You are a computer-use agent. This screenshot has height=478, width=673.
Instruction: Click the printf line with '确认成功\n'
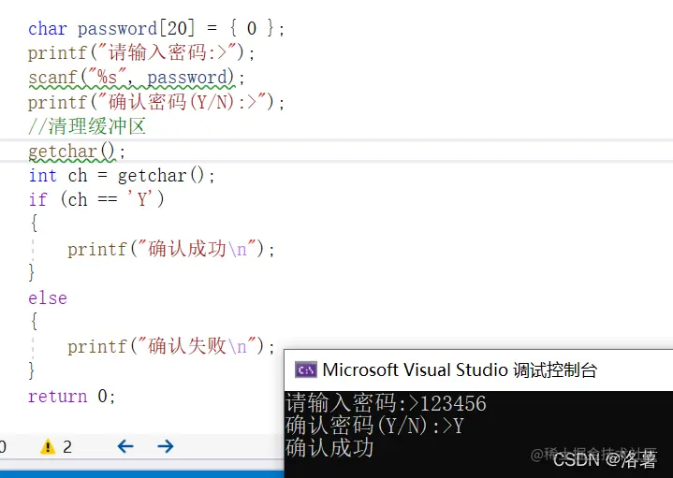point(171,249)
